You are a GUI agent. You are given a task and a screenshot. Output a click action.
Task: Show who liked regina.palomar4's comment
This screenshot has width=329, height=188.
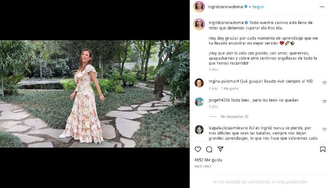point(230,89)
